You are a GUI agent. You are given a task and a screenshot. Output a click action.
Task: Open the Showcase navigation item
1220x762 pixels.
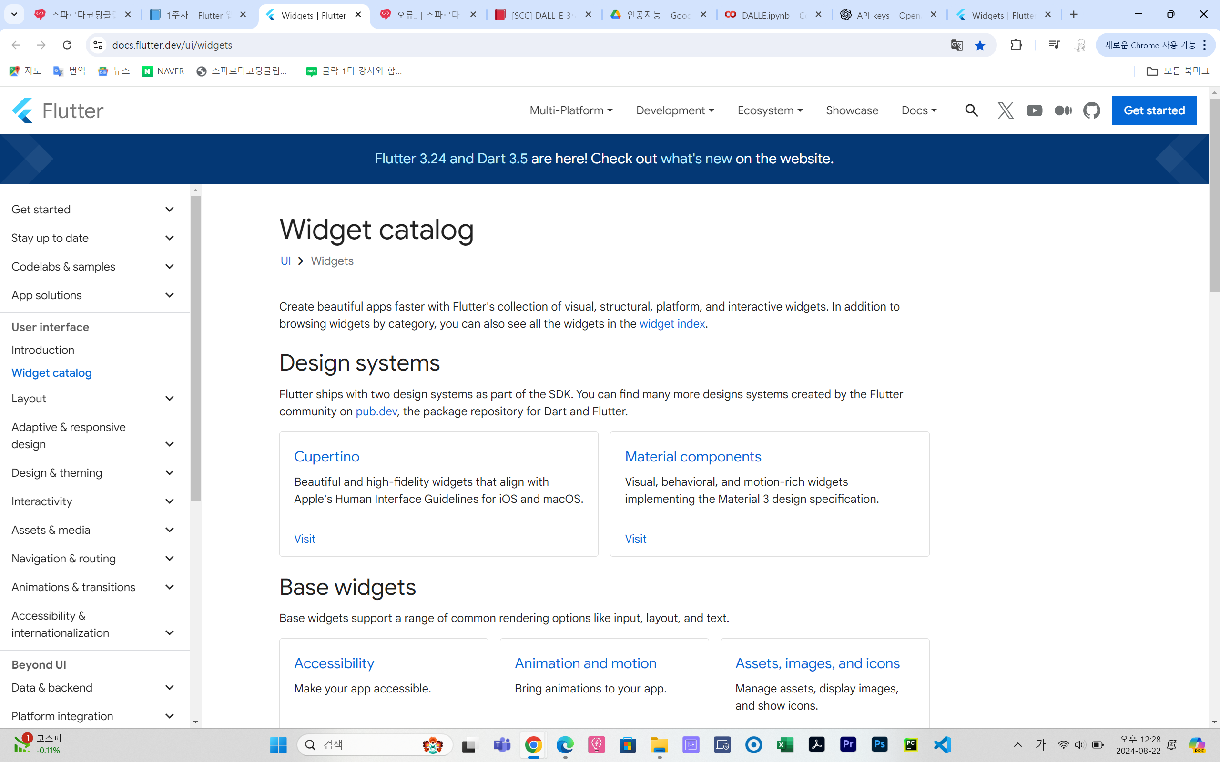coord(852,110)
